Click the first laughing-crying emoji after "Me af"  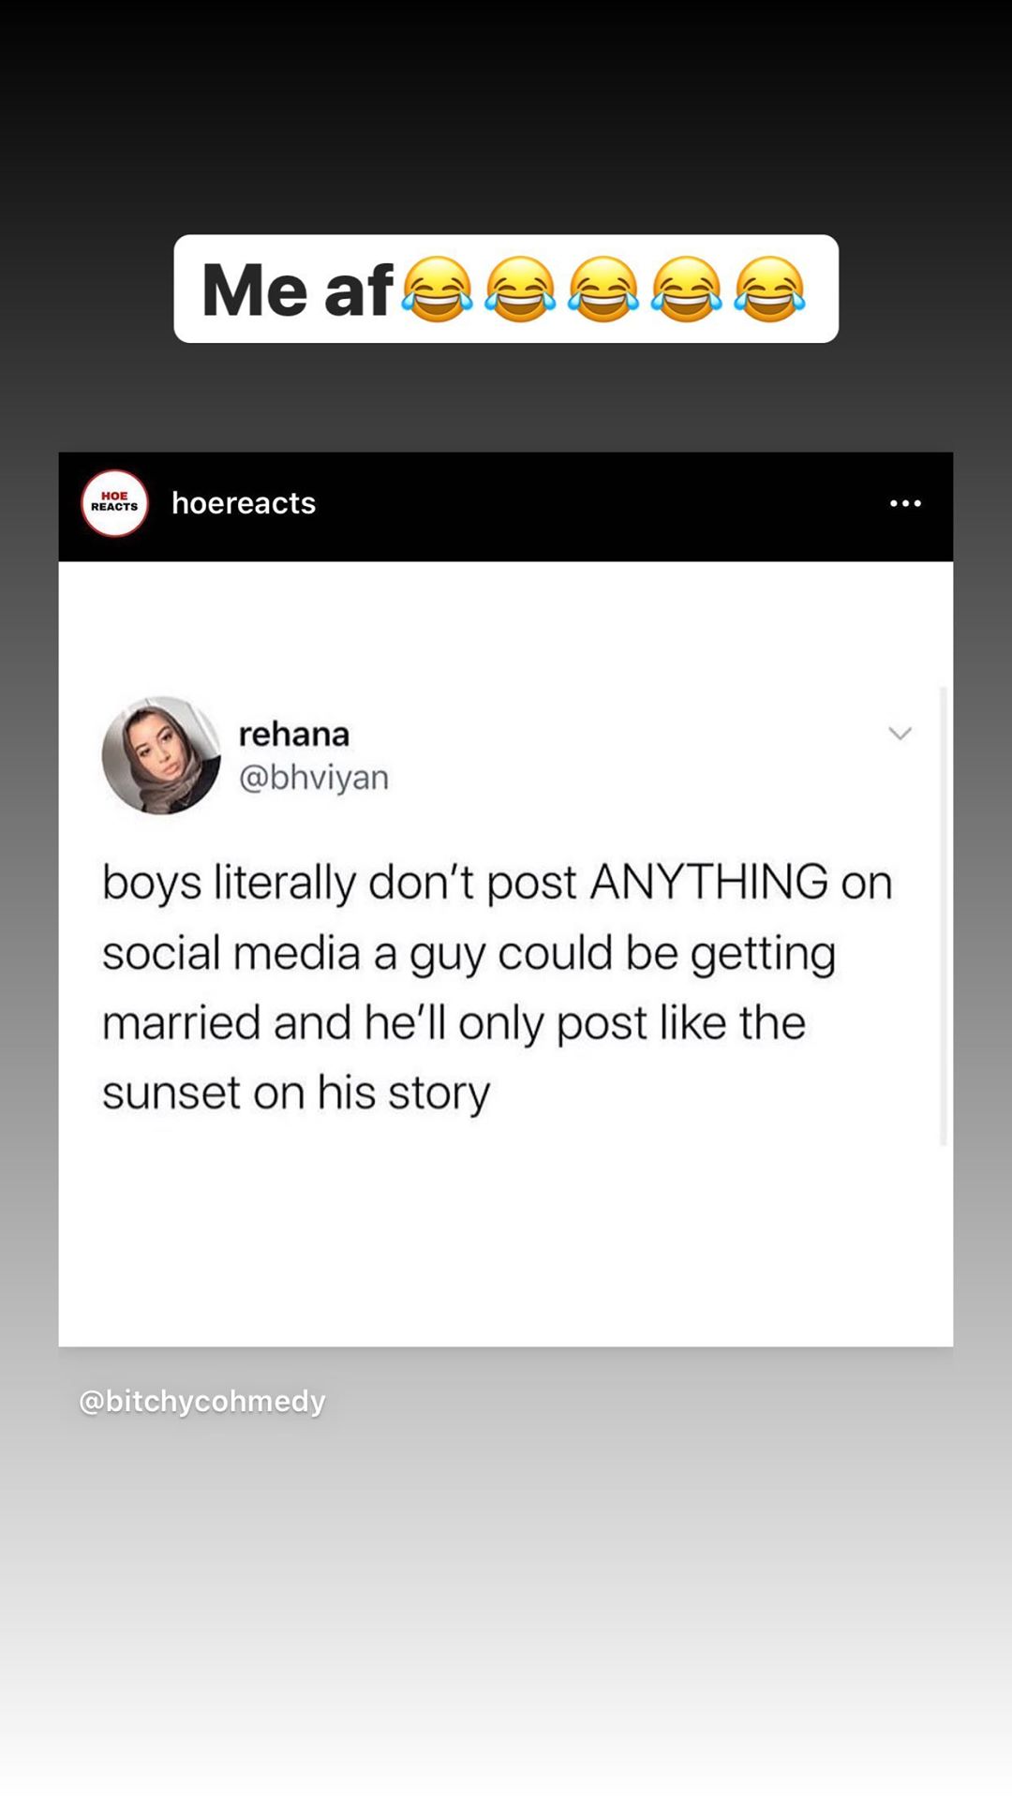click(437, 290)
